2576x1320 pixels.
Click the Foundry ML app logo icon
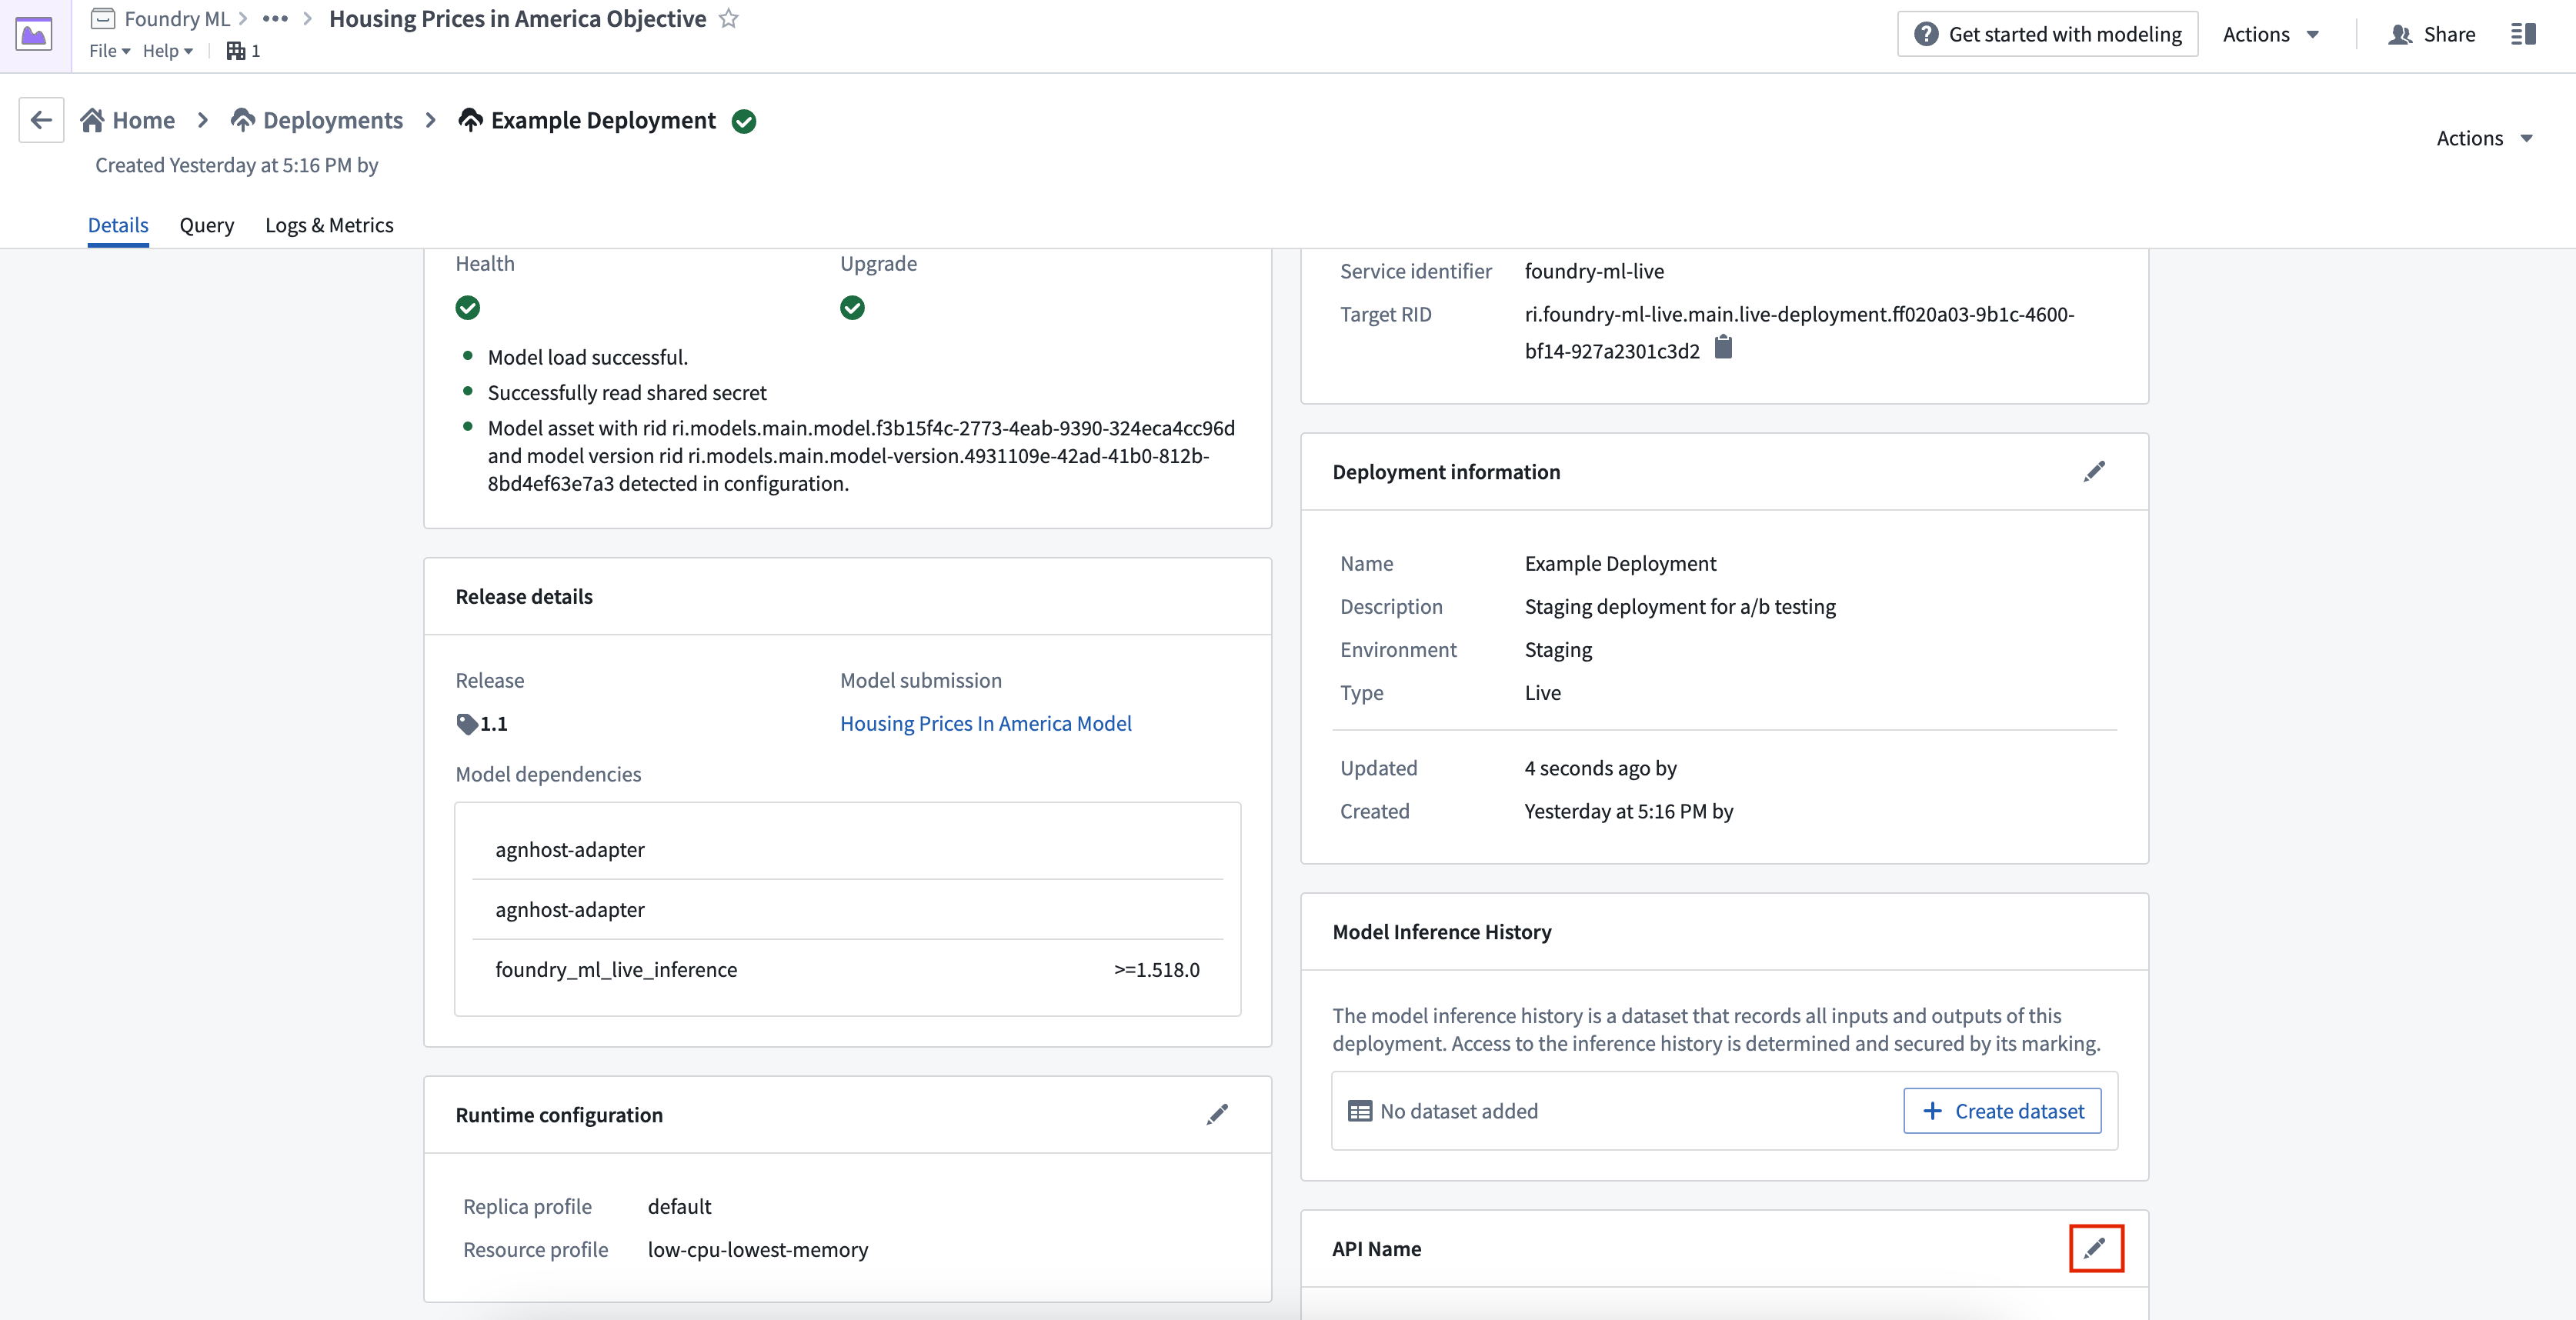click(35, 35)
